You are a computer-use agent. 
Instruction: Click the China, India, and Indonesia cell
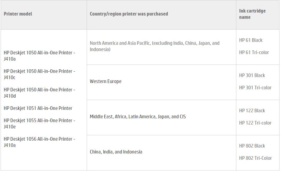pyautogui.click(x=116, y=152)
